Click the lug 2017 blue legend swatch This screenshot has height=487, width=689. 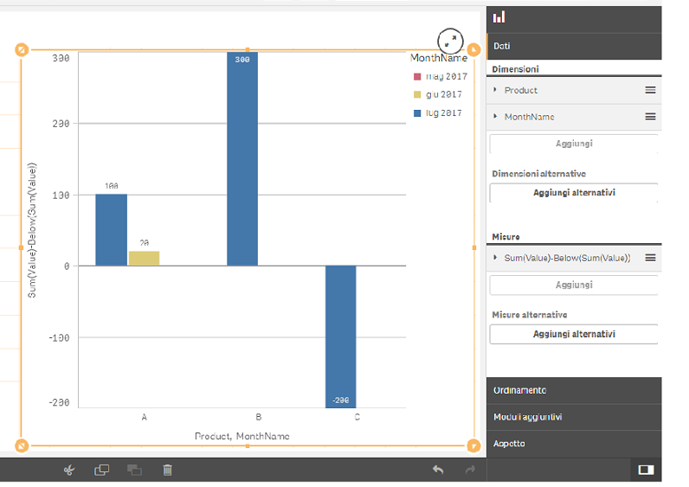tap(417, 113)
